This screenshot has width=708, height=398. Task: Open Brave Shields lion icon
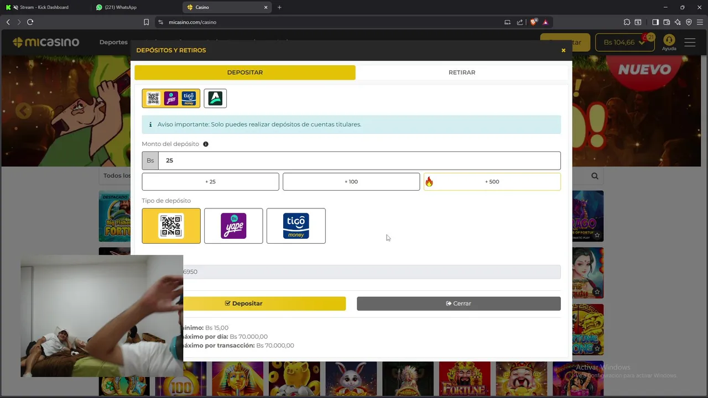coord(533,22)
